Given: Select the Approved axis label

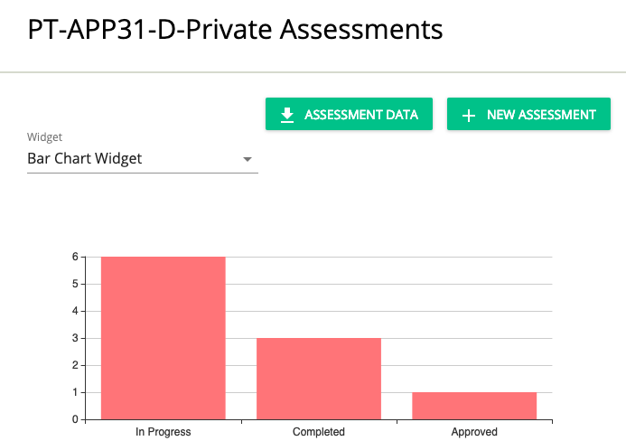Looking at the screenshot, I should coord(474,432).
